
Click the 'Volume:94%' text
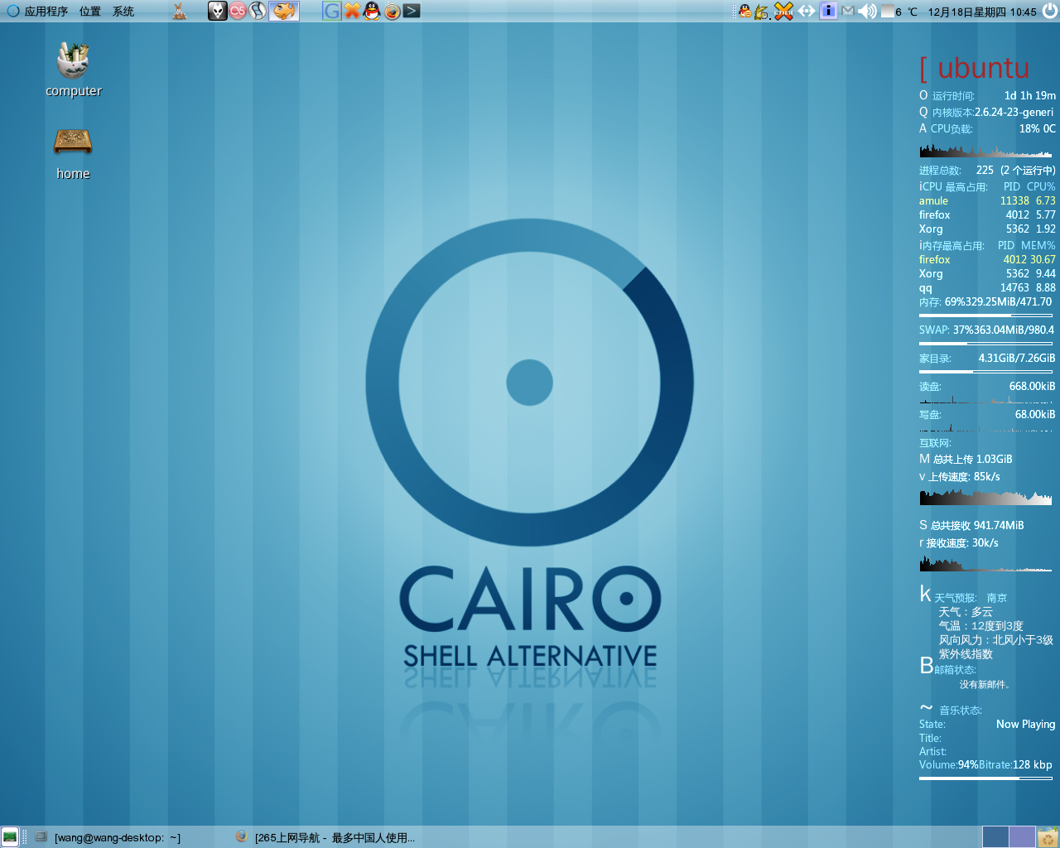pos(948,764)
